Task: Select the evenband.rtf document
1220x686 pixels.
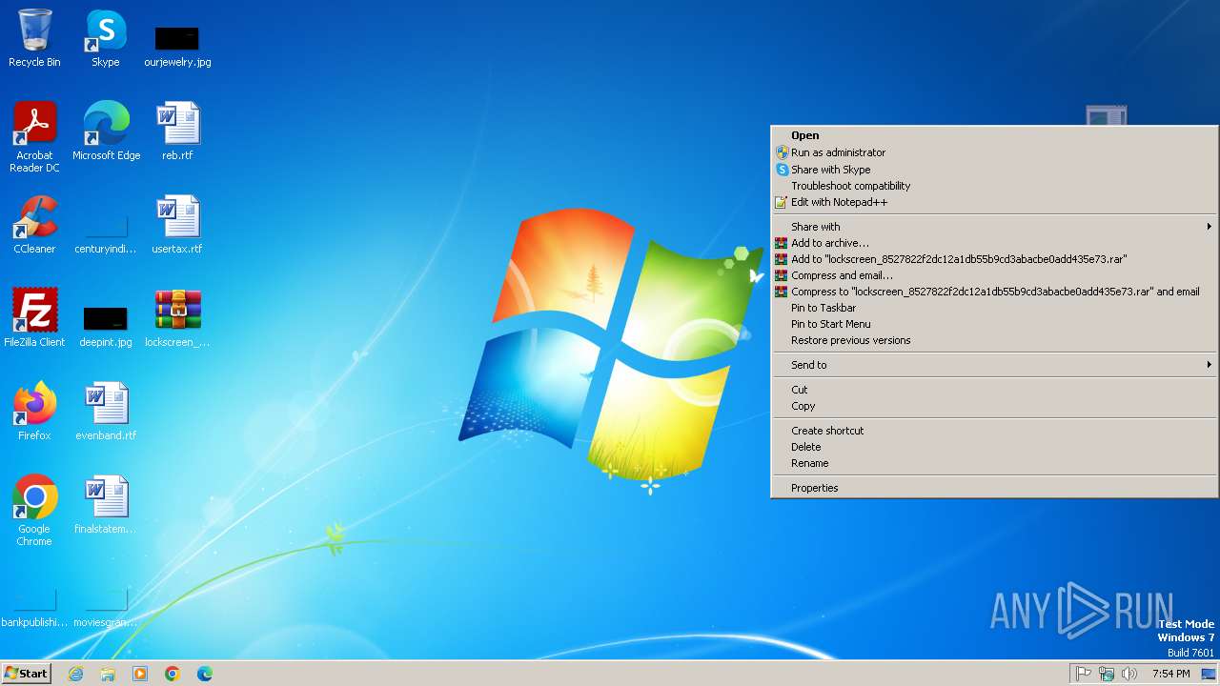Action: coord(106,412)
